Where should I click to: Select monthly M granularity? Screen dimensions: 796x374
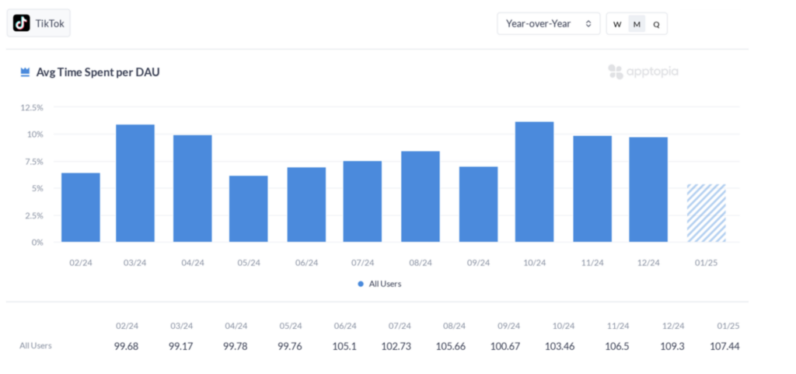click(637, 24)
